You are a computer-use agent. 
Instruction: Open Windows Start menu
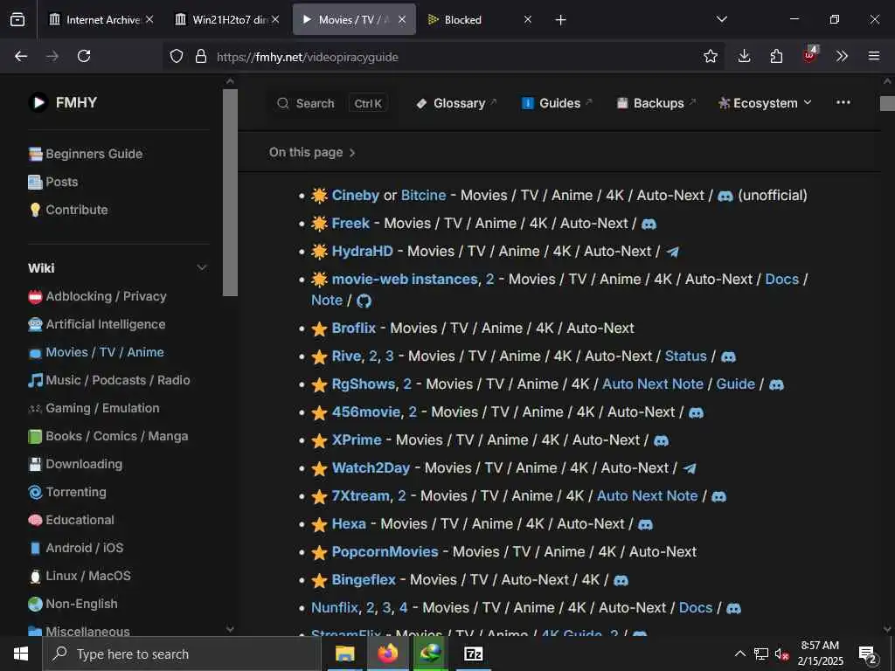click(21, 654)
